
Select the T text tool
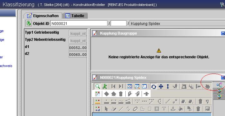(x=164, y=109)
